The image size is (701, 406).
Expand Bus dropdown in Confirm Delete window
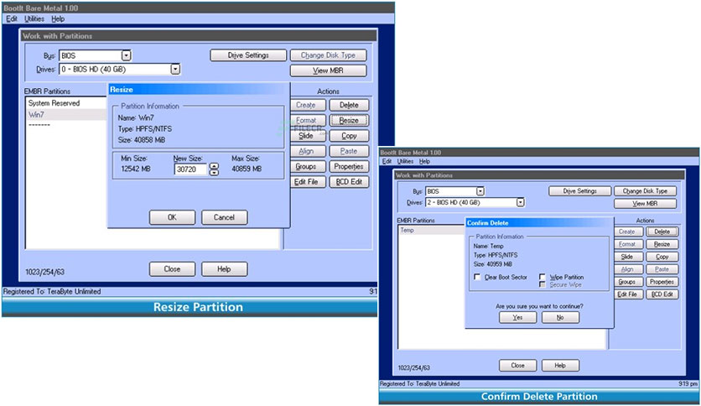point(480,191)
